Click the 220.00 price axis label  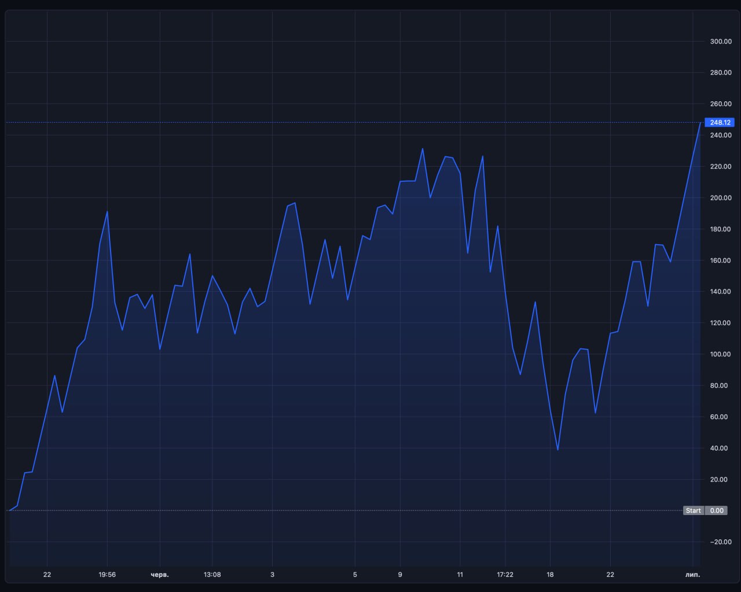[721, 167]
